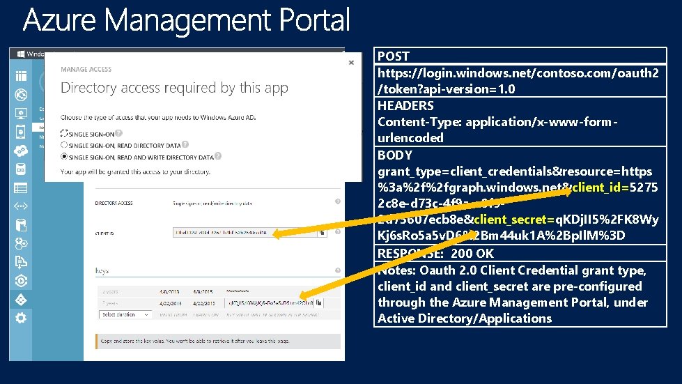Open Storage table icon in sidebar
The height and width of the screenshot is (384, 682).
click(x=21, y=188)
